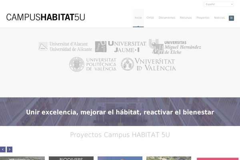Click the CAMPUSHABITAT5U site logo
The image size is (240, 160).
pos(46,17)
